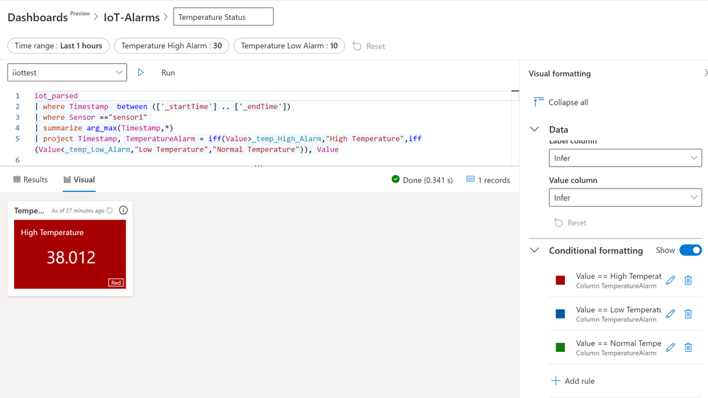Click 'iot_parsed' on query line 1

click(x=56, y=96)
